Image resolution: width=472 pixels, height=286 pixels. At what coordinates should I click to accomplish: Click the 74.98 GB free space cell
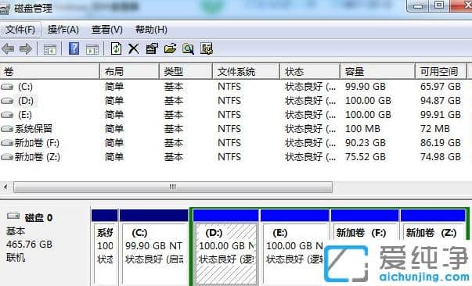point(441,157)
